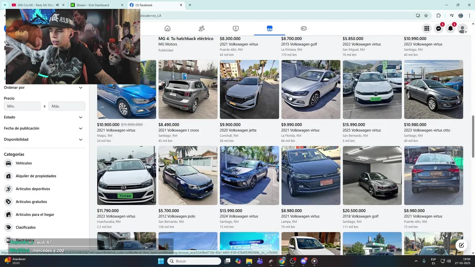Open the Facebook menu grid icon
This screenshot has height=267, width=475.
click(x=427, y=29)
